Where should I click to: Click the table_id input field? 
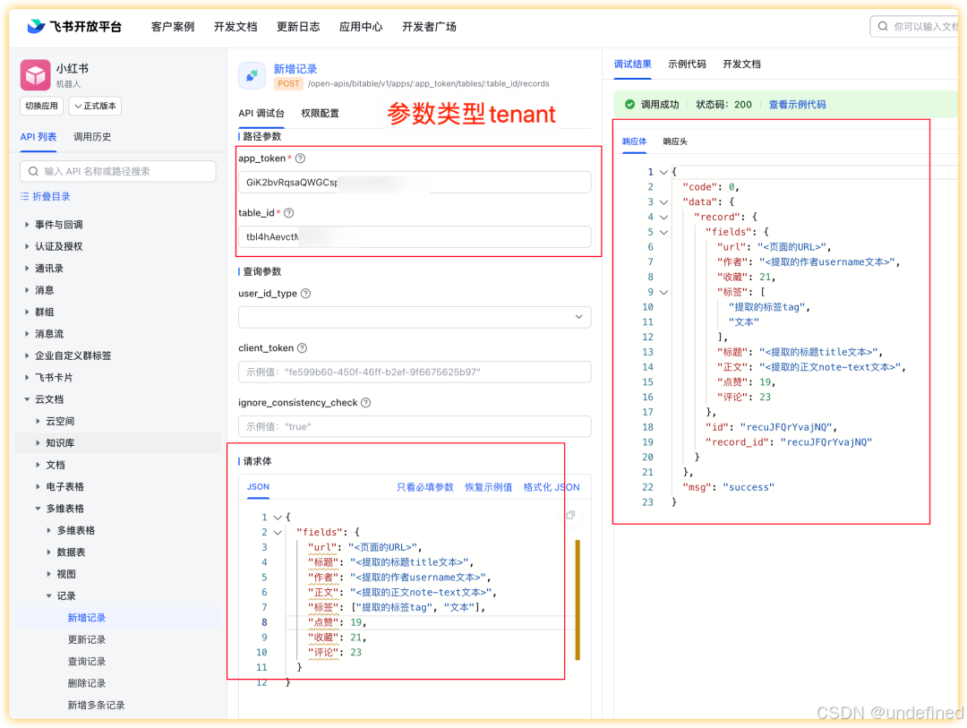(415, 237)
